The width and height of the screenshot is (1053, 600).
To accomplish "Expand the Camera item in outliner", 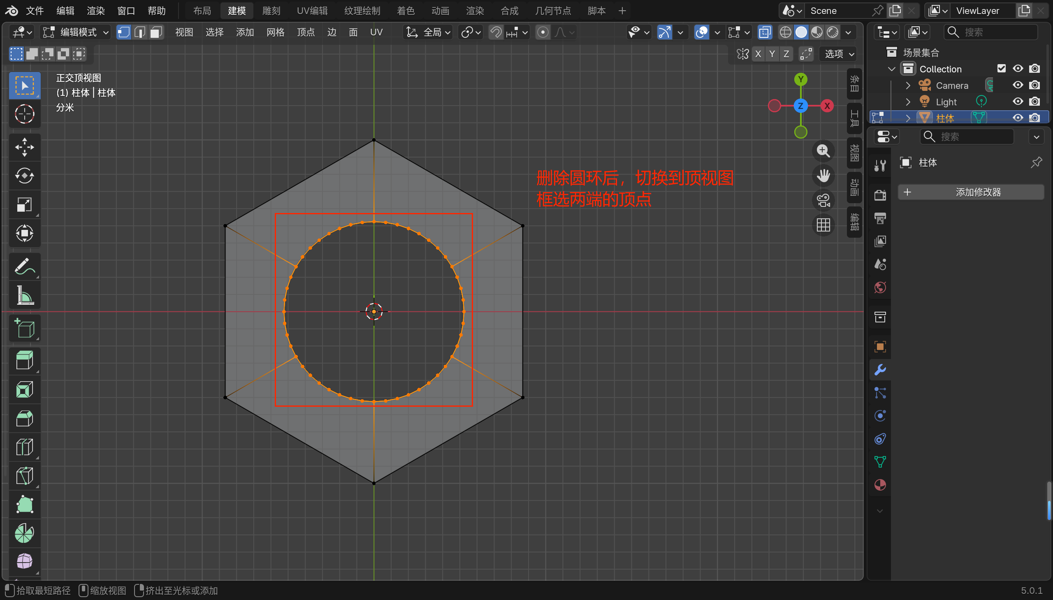I will (x=908, y=85).
